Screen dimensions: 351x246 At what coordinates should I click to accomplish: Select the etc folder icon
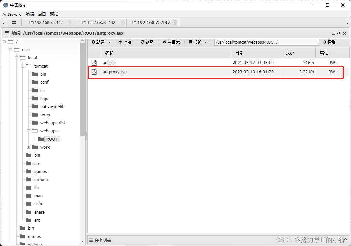pyautogui.click(x=29, y=163)
